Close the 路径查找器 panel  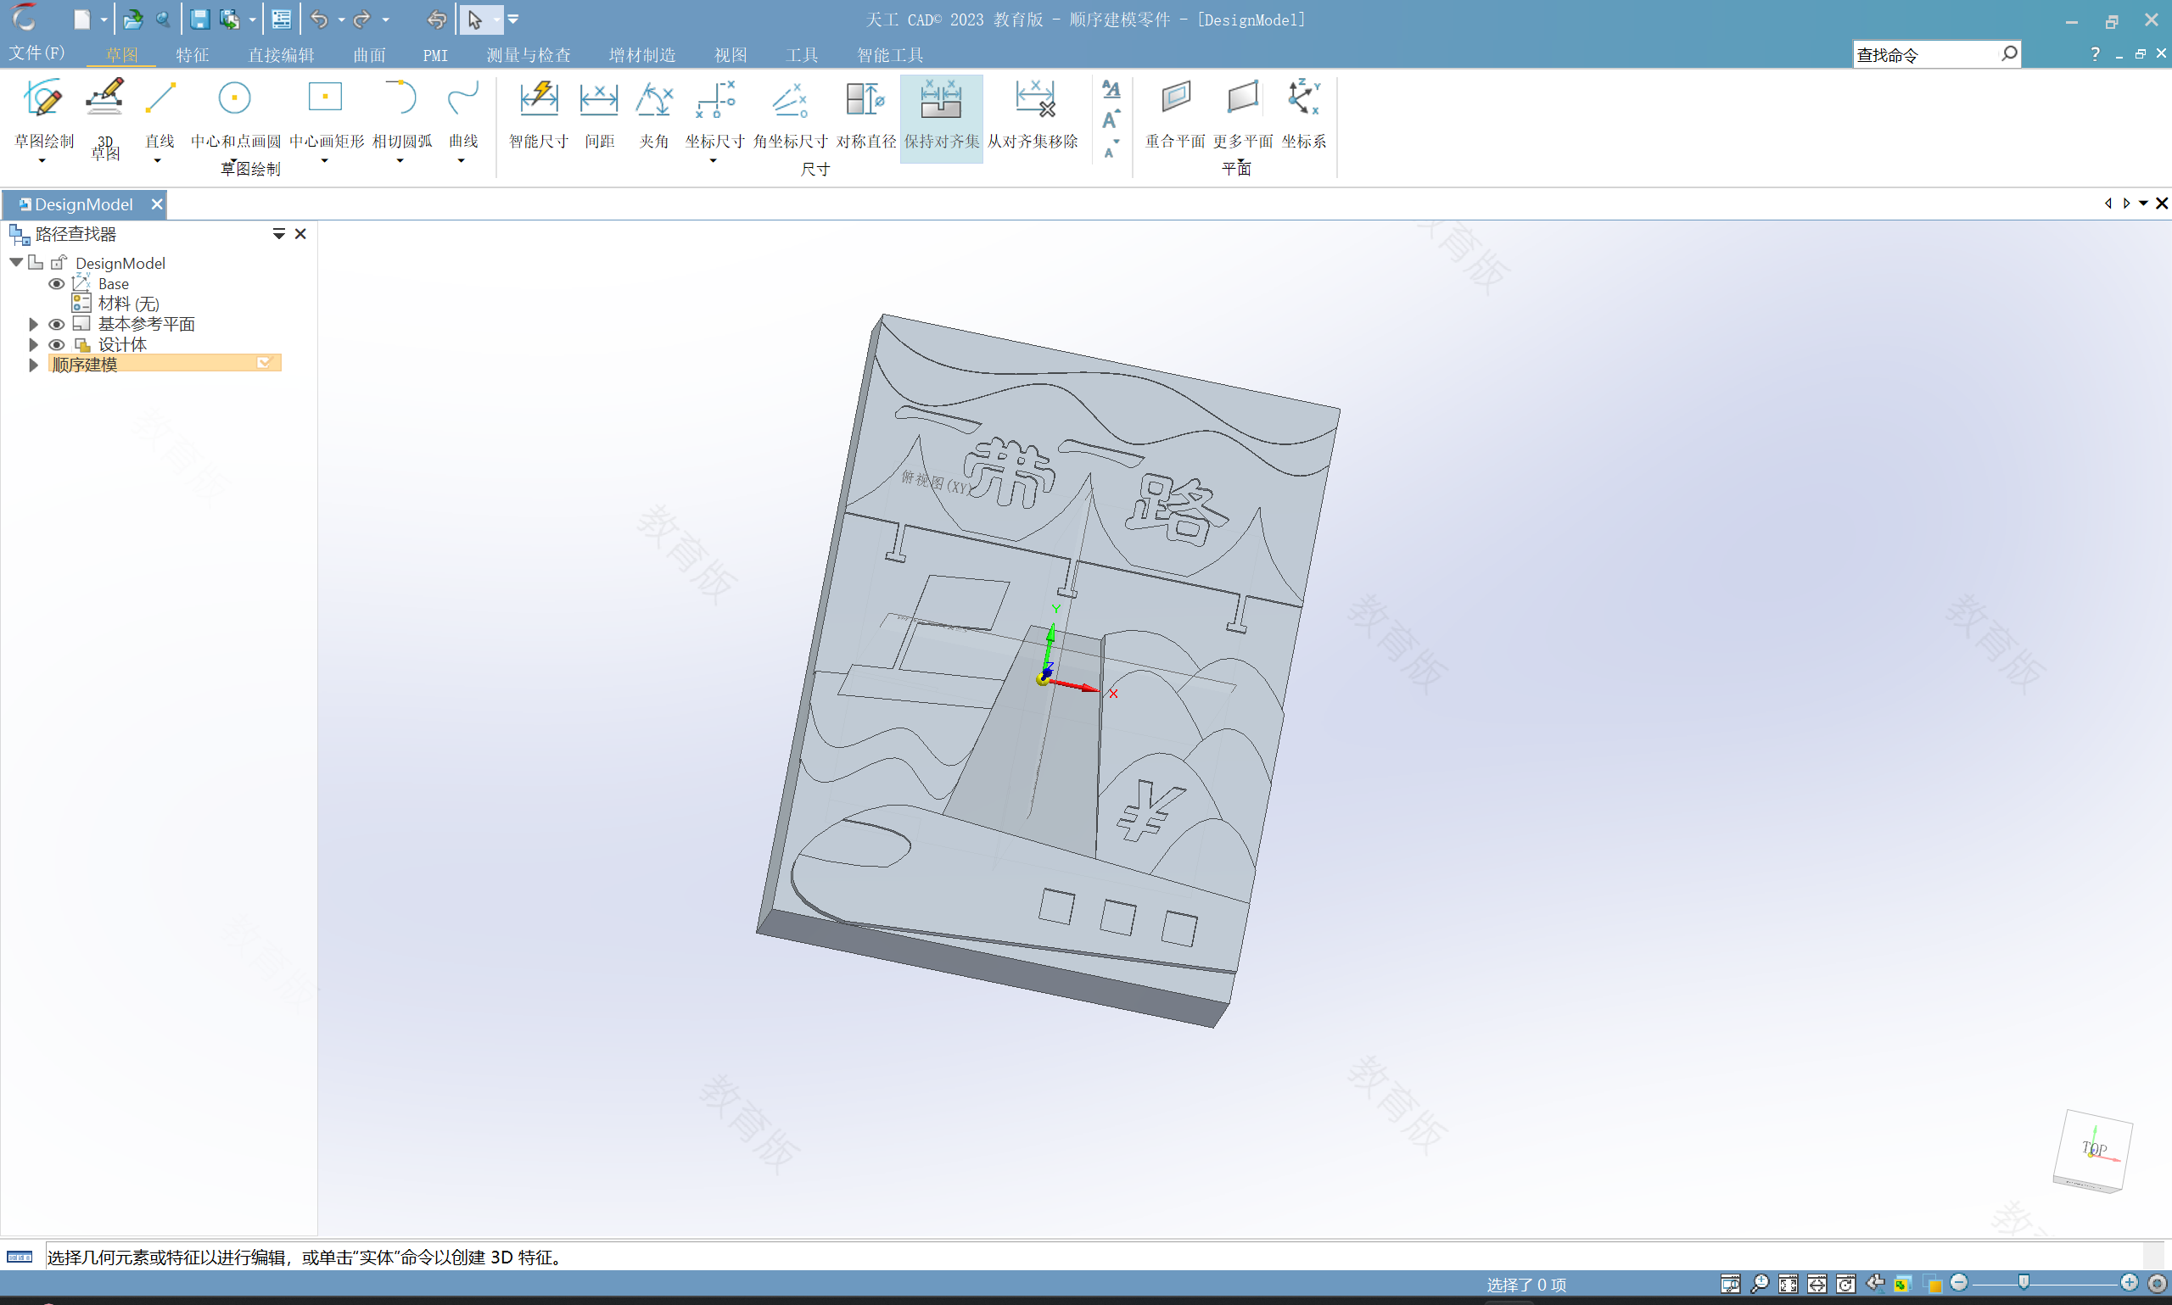click(301, 234)
